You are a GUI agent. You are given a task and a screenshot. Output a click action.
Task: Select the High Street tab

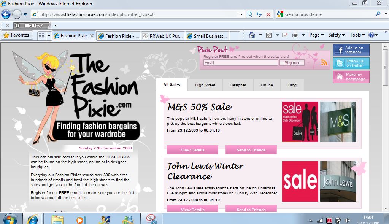click(205, 85)
